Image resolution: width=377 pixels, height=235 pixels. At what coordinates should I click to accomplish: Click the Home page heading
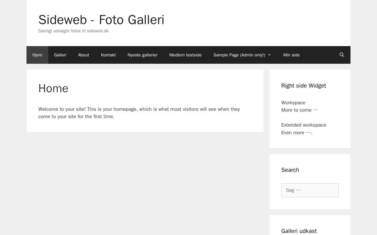(x=53, y=88)
